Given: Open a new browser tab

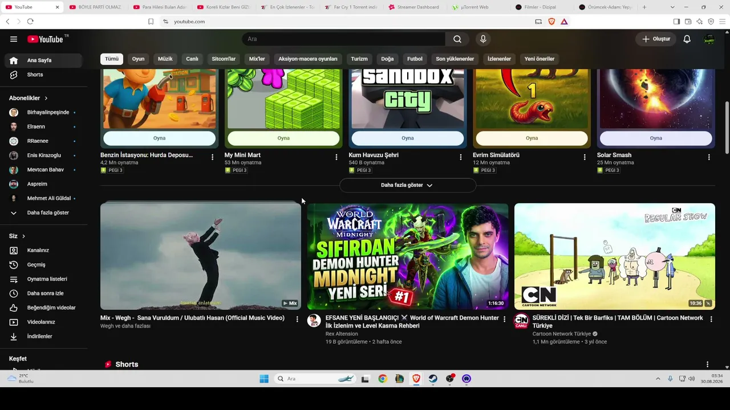Looking at the screenshot, I should (644, 7).
